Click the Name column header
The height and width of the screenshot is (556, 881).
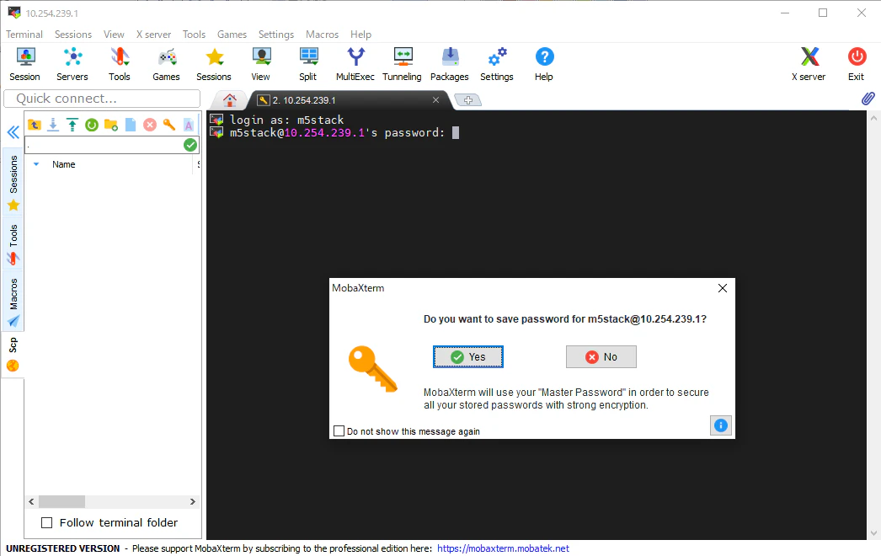[x=63, y=164]
